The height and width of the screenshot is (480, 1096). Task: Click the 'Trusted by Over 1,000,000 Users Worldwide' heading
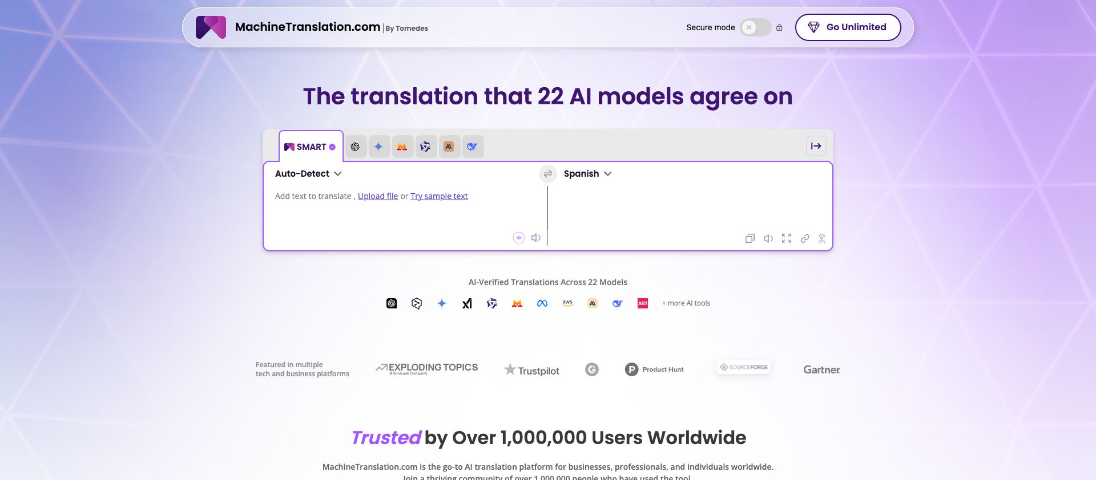click(x=549, y=437)
